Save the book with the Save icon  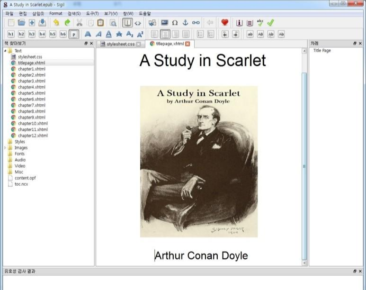click(x=42, y=23)
